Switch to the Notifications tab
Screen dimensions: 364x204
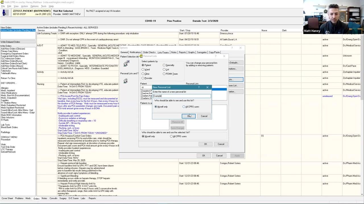click(135, 52)
